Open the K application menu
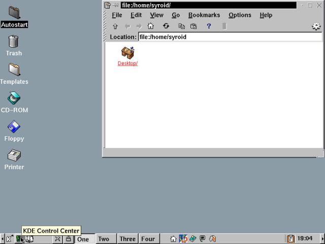Image resolution: width=325 pixels, height=244 pixels. (x=9, y=239)
